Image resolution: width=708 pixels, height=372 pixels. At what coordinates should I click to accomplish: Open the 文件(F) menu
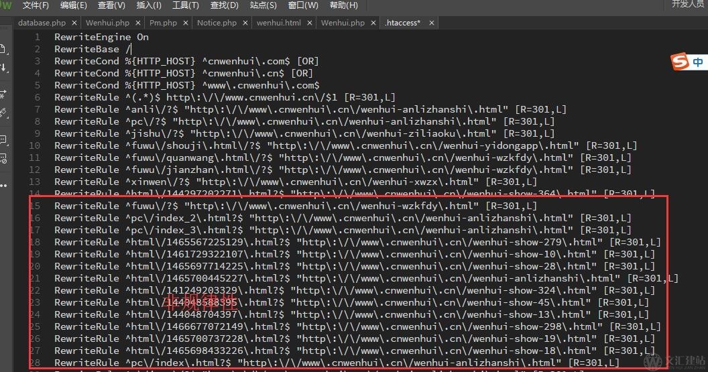point(36,5)
